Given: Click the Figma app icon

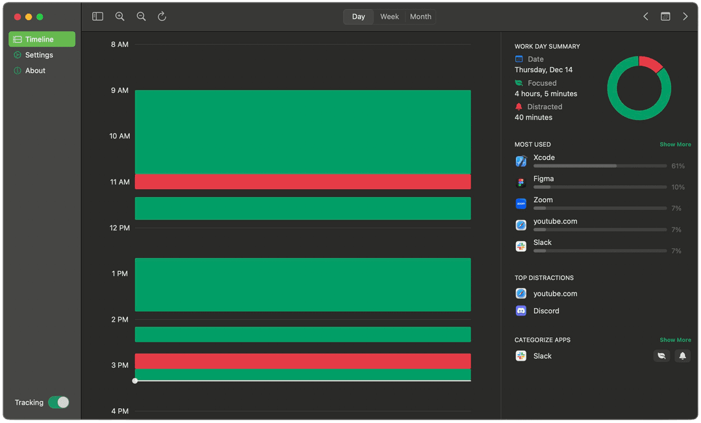Looking at the screenshot, I should point(521,182).
